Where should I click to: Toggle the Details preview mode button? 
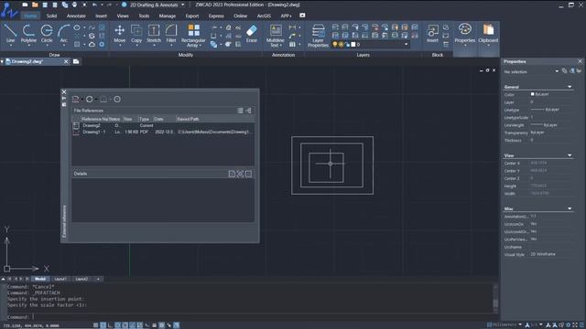pyautogui.click(x=240, y=174)
